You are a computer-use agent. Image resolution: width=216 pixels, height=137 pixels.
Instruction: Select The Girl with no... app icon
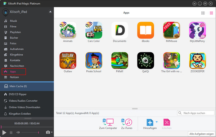pos(171,61)
